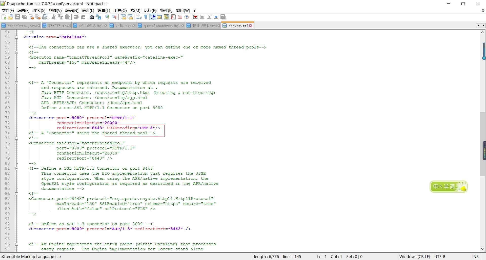This screenshot has height=260, width=486.
Task: Redo last edit
Action: click(x=83, y=17)
